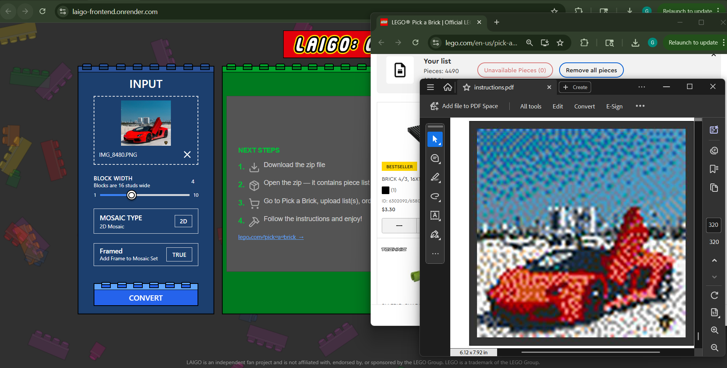The height and width of the screenshot is (368, 727).
Task: Click the zoom magnifier in lego.com address bar
Action: [529, 43]
